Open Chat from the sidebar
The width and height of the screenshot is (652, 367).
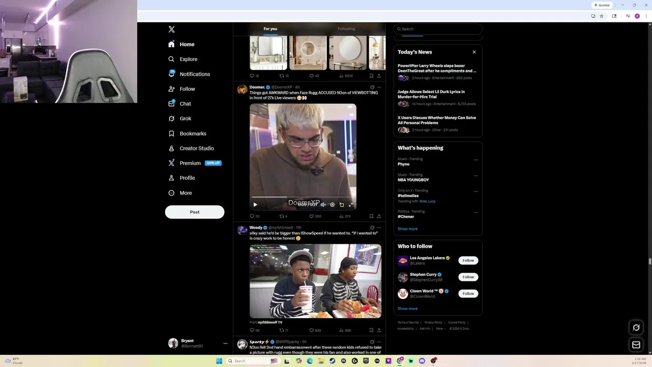click(x=180, y=103)
